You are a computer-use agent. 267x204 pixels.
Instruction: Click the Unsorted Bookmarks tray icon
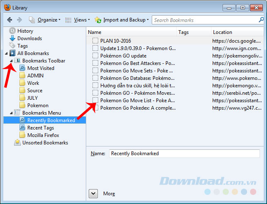tap(17, 142)
